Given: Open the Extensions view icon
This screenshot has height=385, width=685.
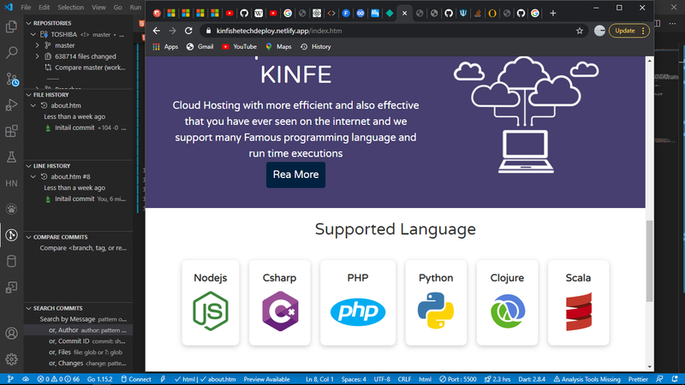Looking at the screenshot, I should point(11,131).
